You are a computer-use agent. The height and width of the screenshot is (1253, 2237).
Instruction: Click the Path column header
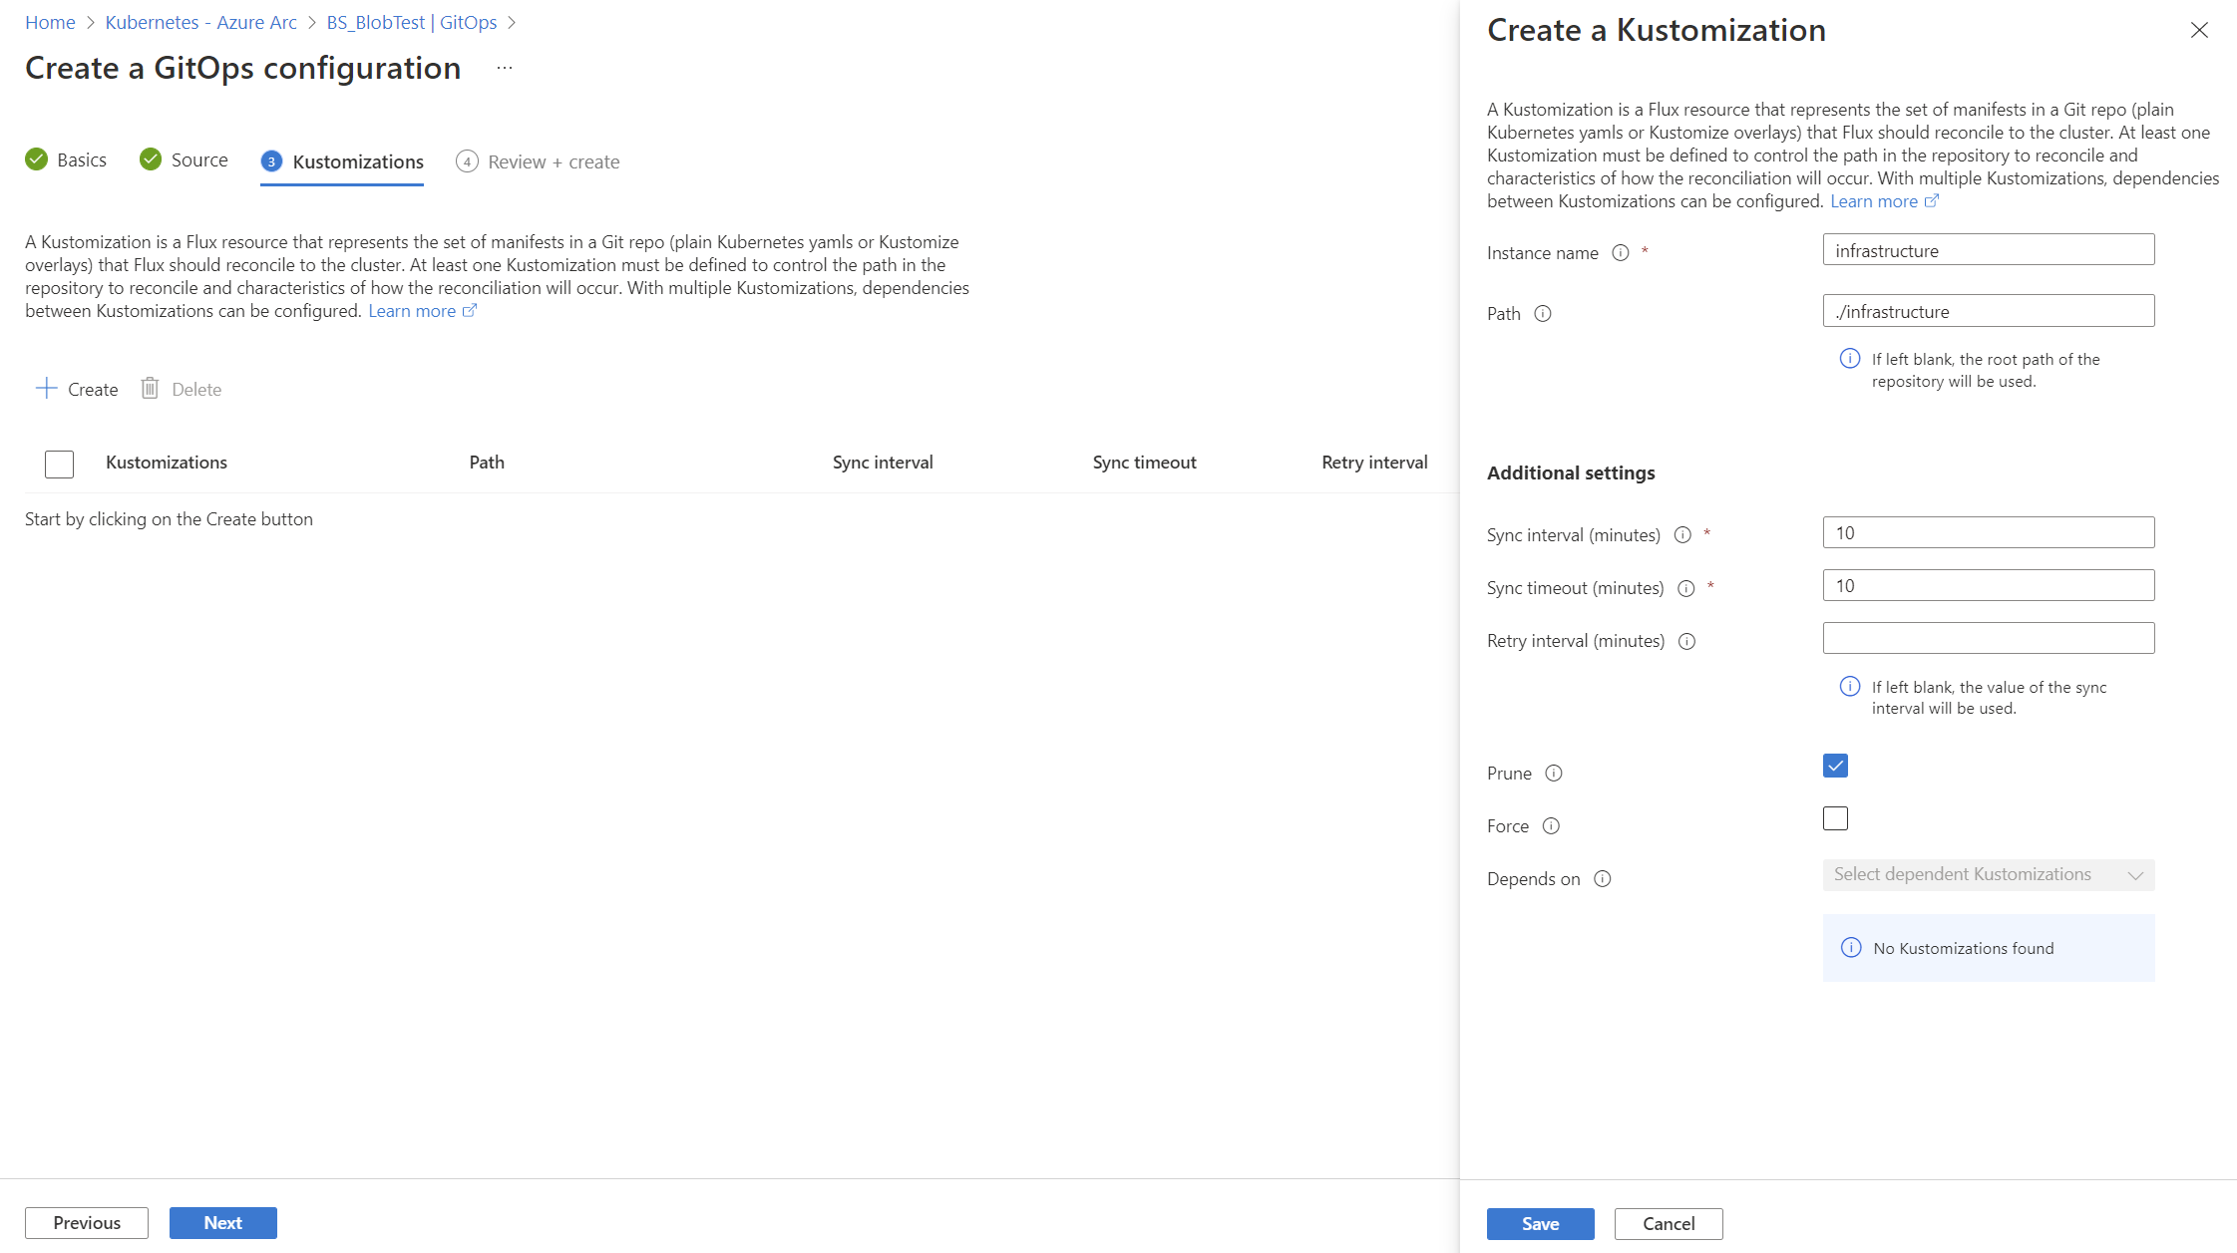point(487,463)
